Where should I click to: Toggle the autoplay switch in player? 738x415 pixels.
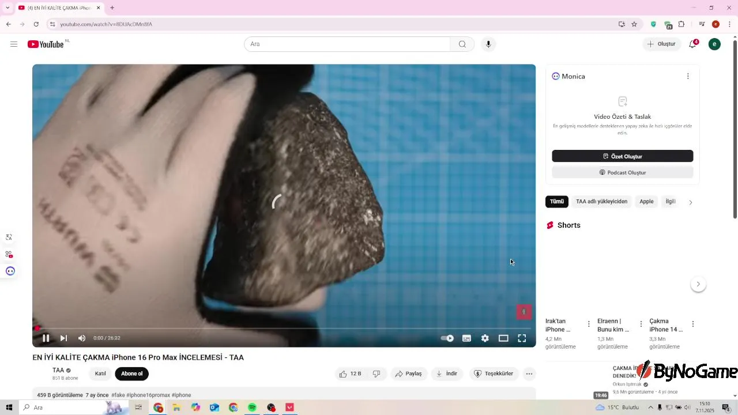point(447,338)
